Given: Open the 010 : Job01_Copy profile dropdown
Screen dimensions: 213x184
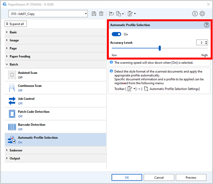Looking at the screenshot, I should (x=48, y=14).
